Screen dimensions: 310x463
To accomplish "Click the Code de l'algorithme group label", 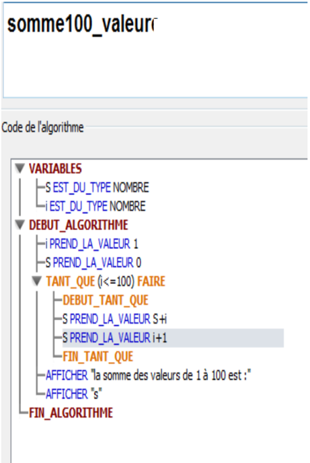I will coord(42,127).
